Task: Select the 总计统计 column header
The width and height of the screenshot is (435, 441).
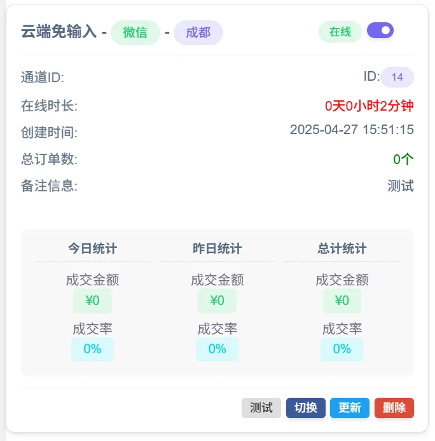Action: pos(342,248)
